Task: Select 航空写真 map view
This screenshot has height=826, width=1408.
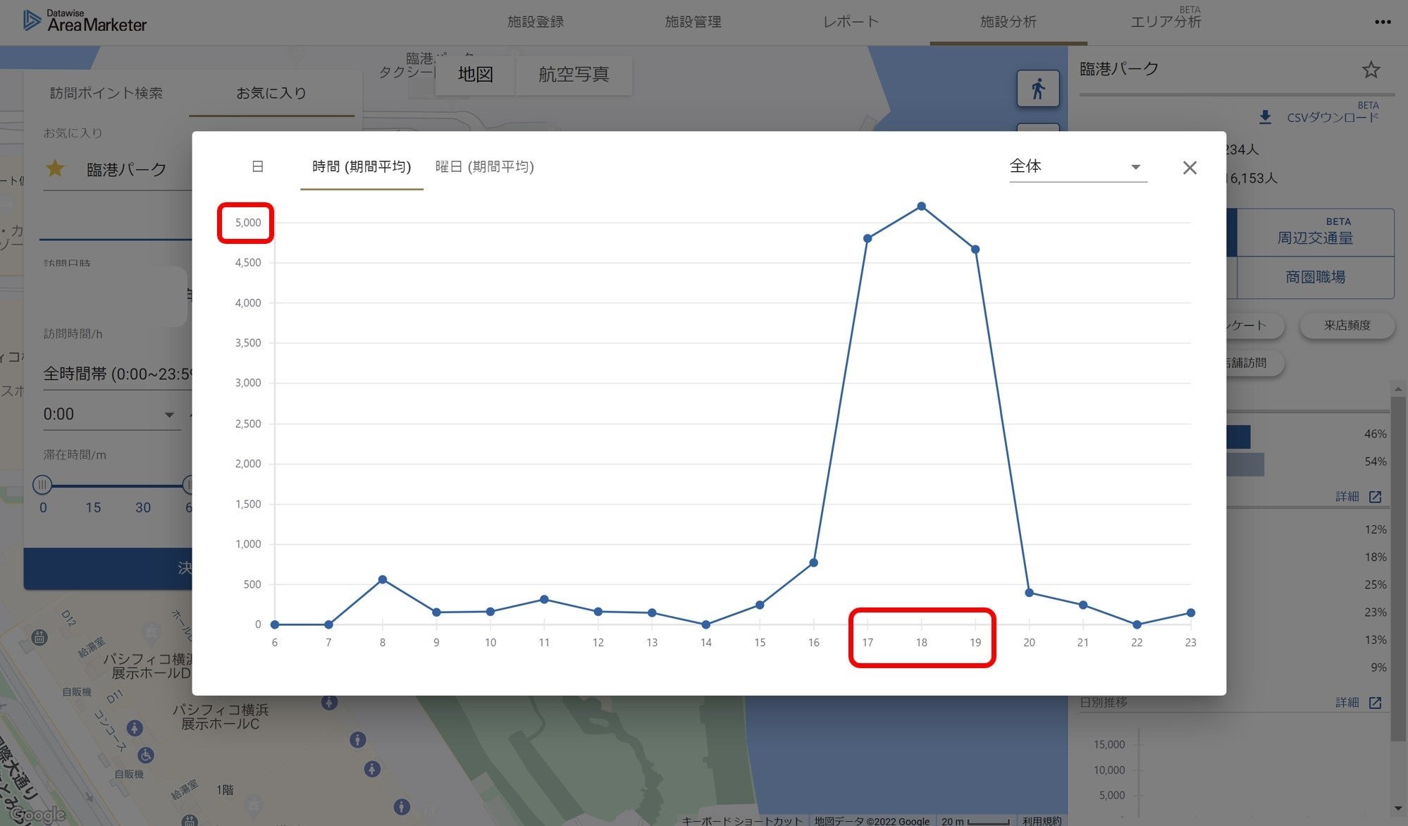Action: pyautogui.click(x=573, y=75)
